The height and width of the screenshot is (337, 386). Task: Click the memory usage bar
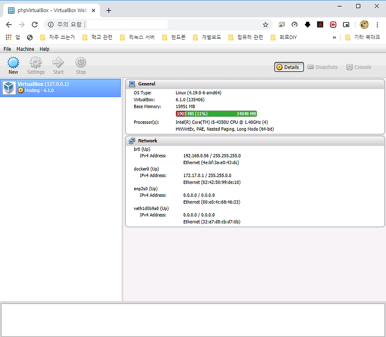(216, 113)
